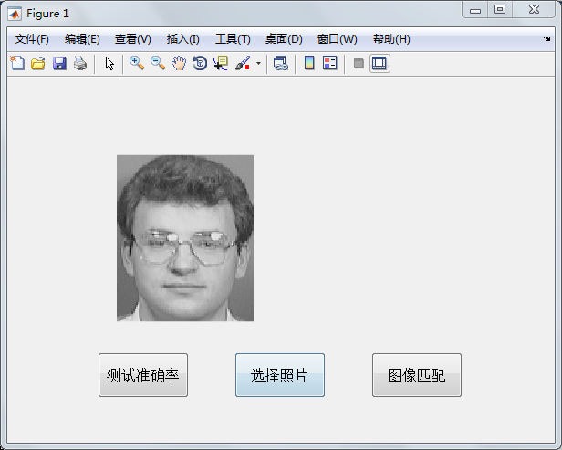562x450 pixels.
Task: Minimize the Figure 1 window
Action: tap(475, 10)
